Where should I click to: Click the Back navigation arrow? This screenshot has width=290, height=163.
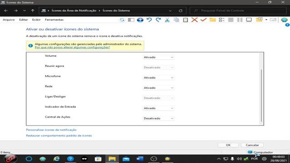pos(6,11)
